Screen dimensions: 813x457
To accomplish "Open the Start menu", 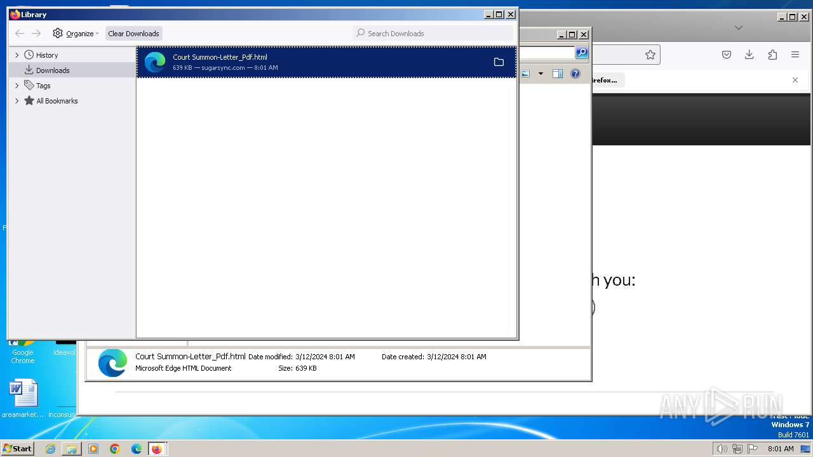I will point(18,449).
